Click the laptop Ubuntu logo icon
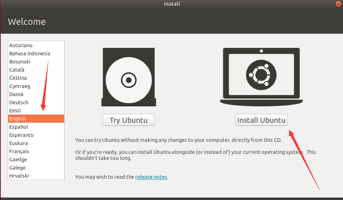The width and height of the screenshot is (343, 200). click(x=261, y=77)
